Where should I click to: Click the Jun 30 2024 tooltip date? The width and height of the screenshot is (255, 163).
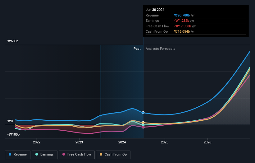coord(155,10)
